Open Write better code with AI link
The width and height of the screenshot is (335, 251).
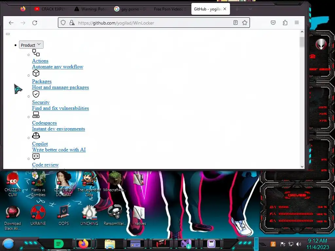tap(59, 150)
